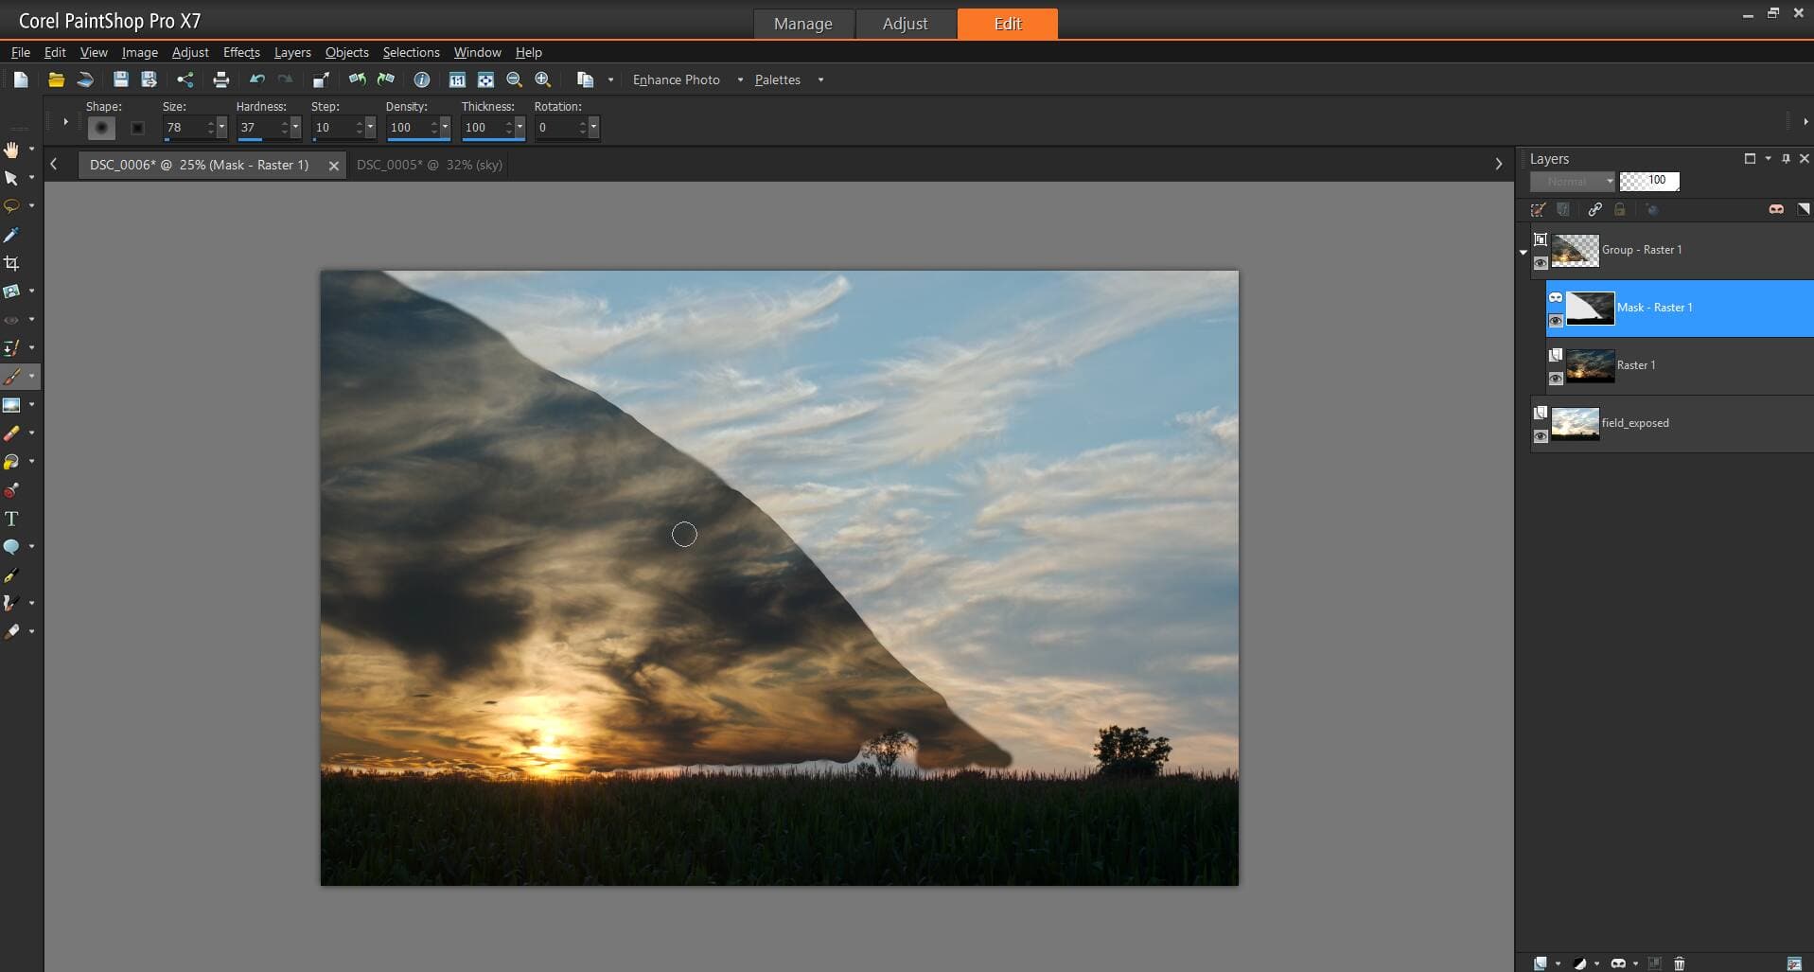Click the layer opacity slider
Viewport: 1814px width, 972px height.
(x=1649, y=181)
